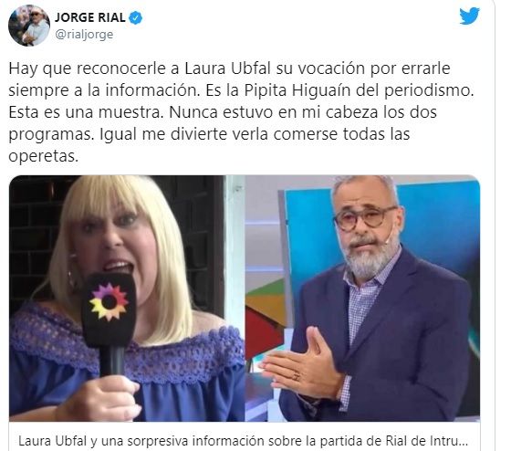
Task: Click the sun logo on the microphone
Action: point(109,302)
